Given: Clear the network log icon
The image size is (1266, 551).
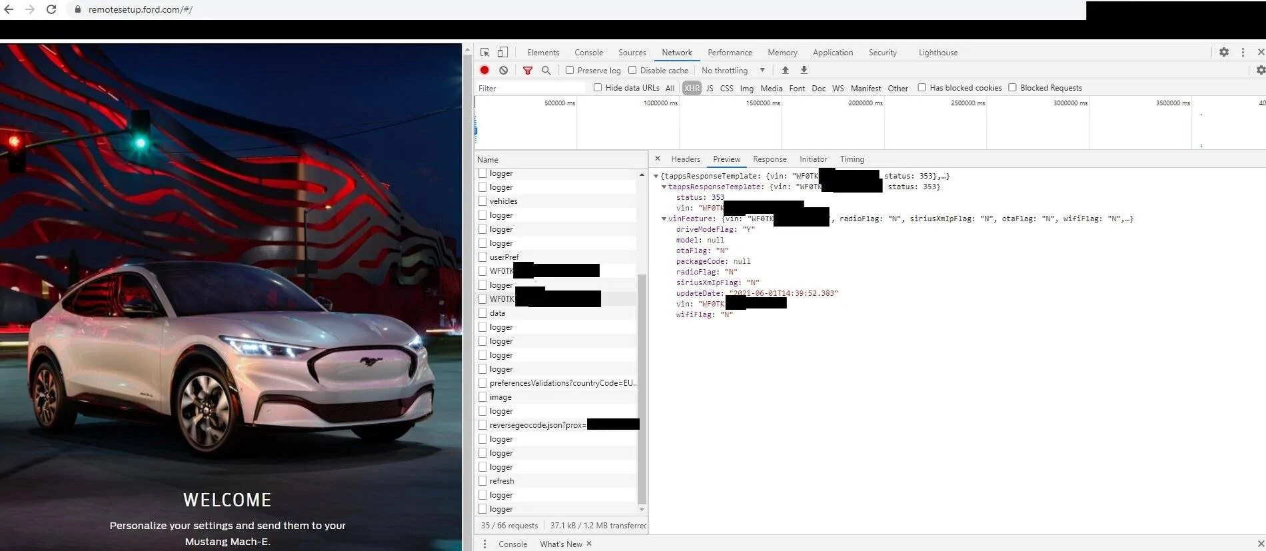Looking at the screenshot, I should point(503,70).
